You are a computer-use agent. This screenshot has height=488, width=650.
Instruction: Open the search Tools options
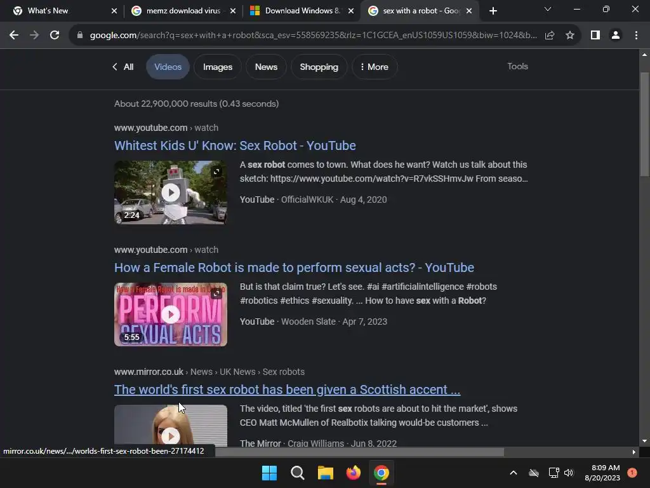click(x=518, y=66)
